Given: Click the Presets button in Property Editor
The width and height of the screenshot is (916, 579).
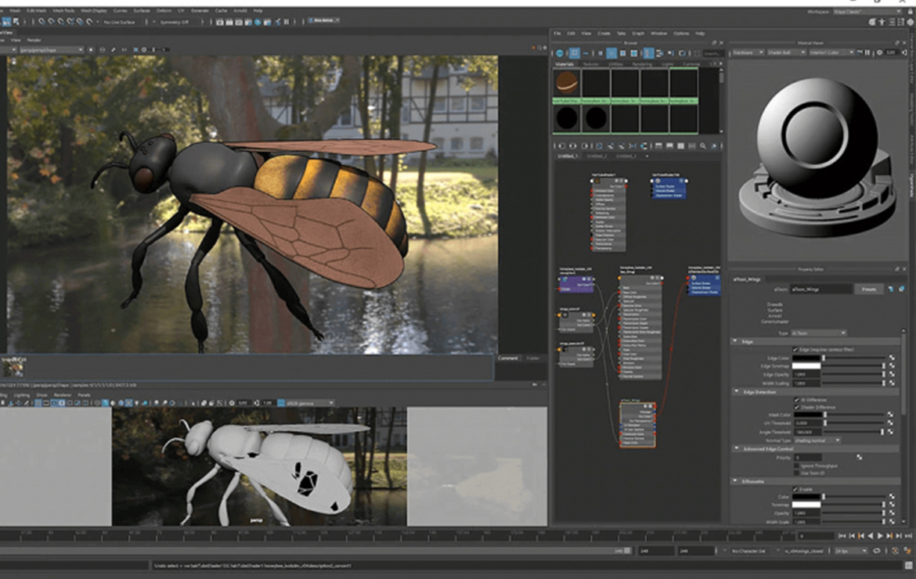Looking at the screenshot, I should 868,289.
